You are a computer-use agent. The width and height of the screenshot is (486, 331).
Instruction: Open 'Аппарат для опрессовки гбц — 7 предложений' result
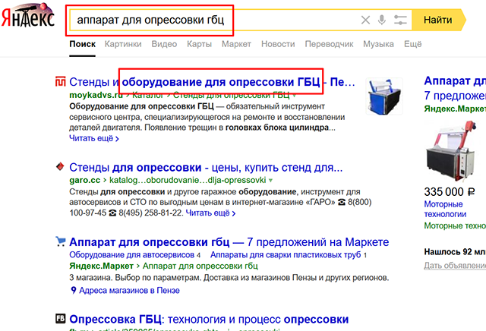coord(229,242)
